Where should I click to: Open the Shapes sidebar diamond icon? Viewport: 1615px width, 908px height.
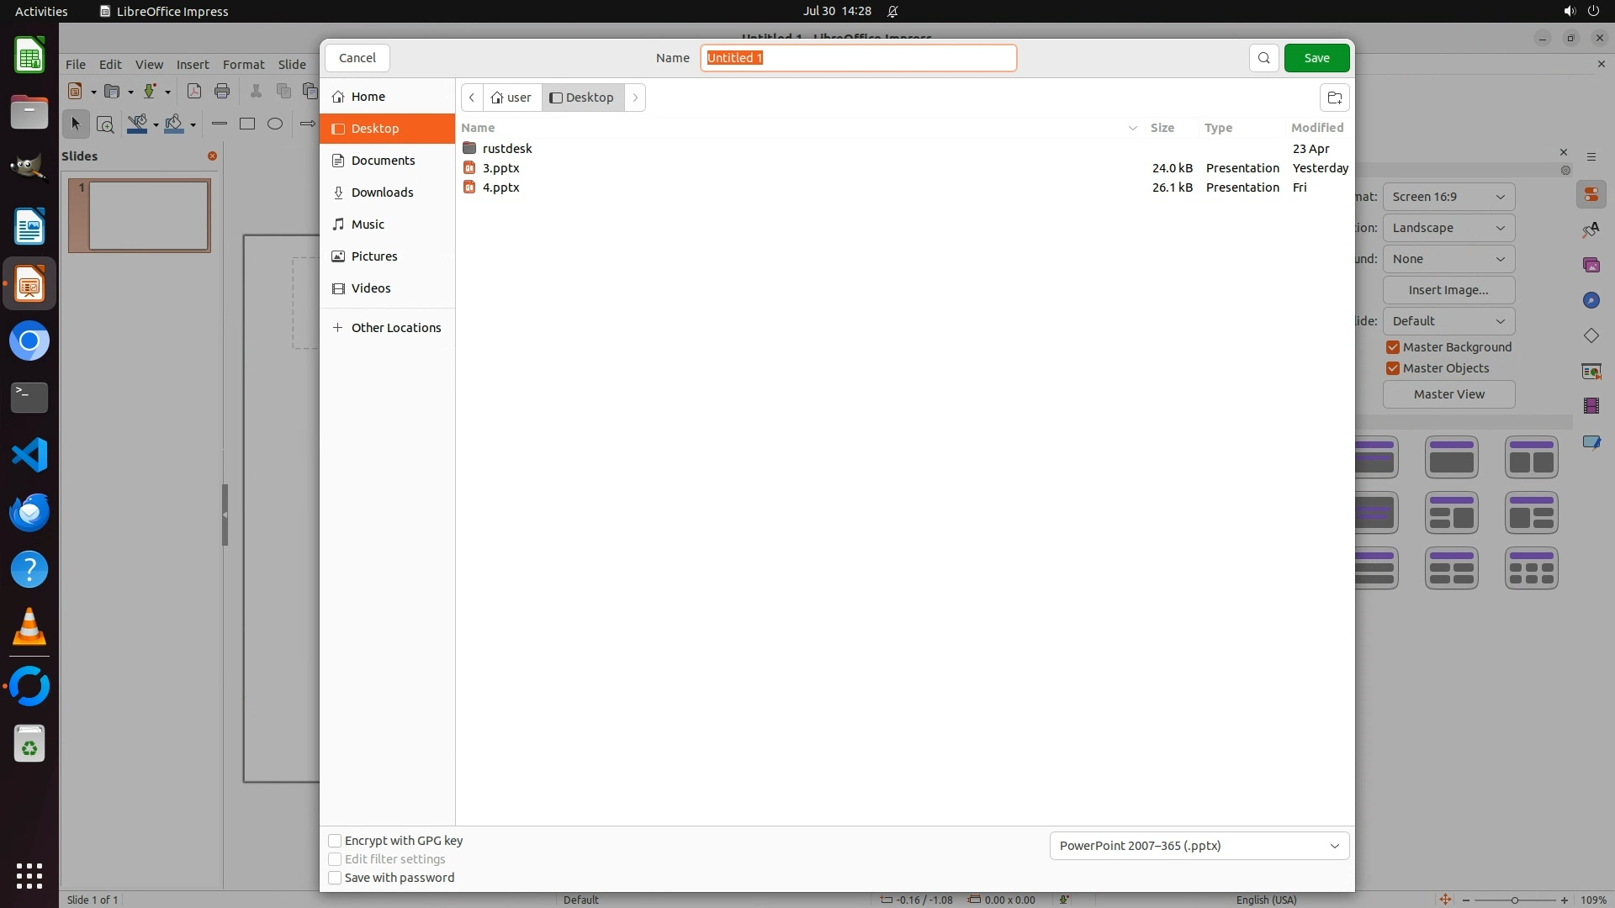pyautogui.click(x=1591, y=335)
